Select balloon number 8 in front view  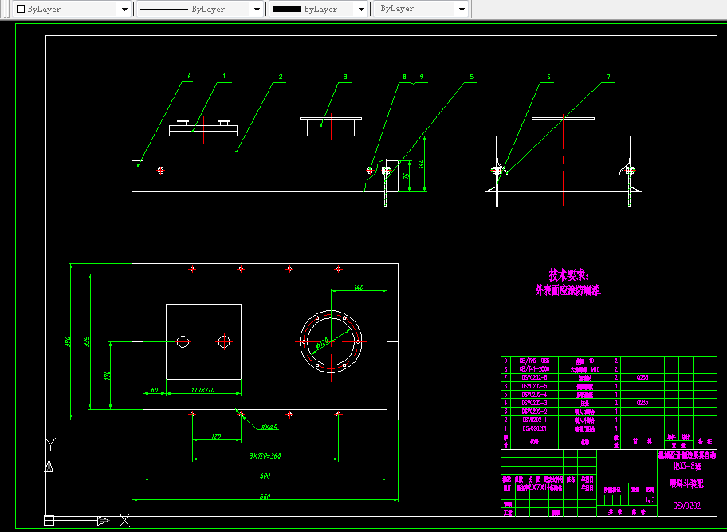pyautogui.click(x=404, y=77)
